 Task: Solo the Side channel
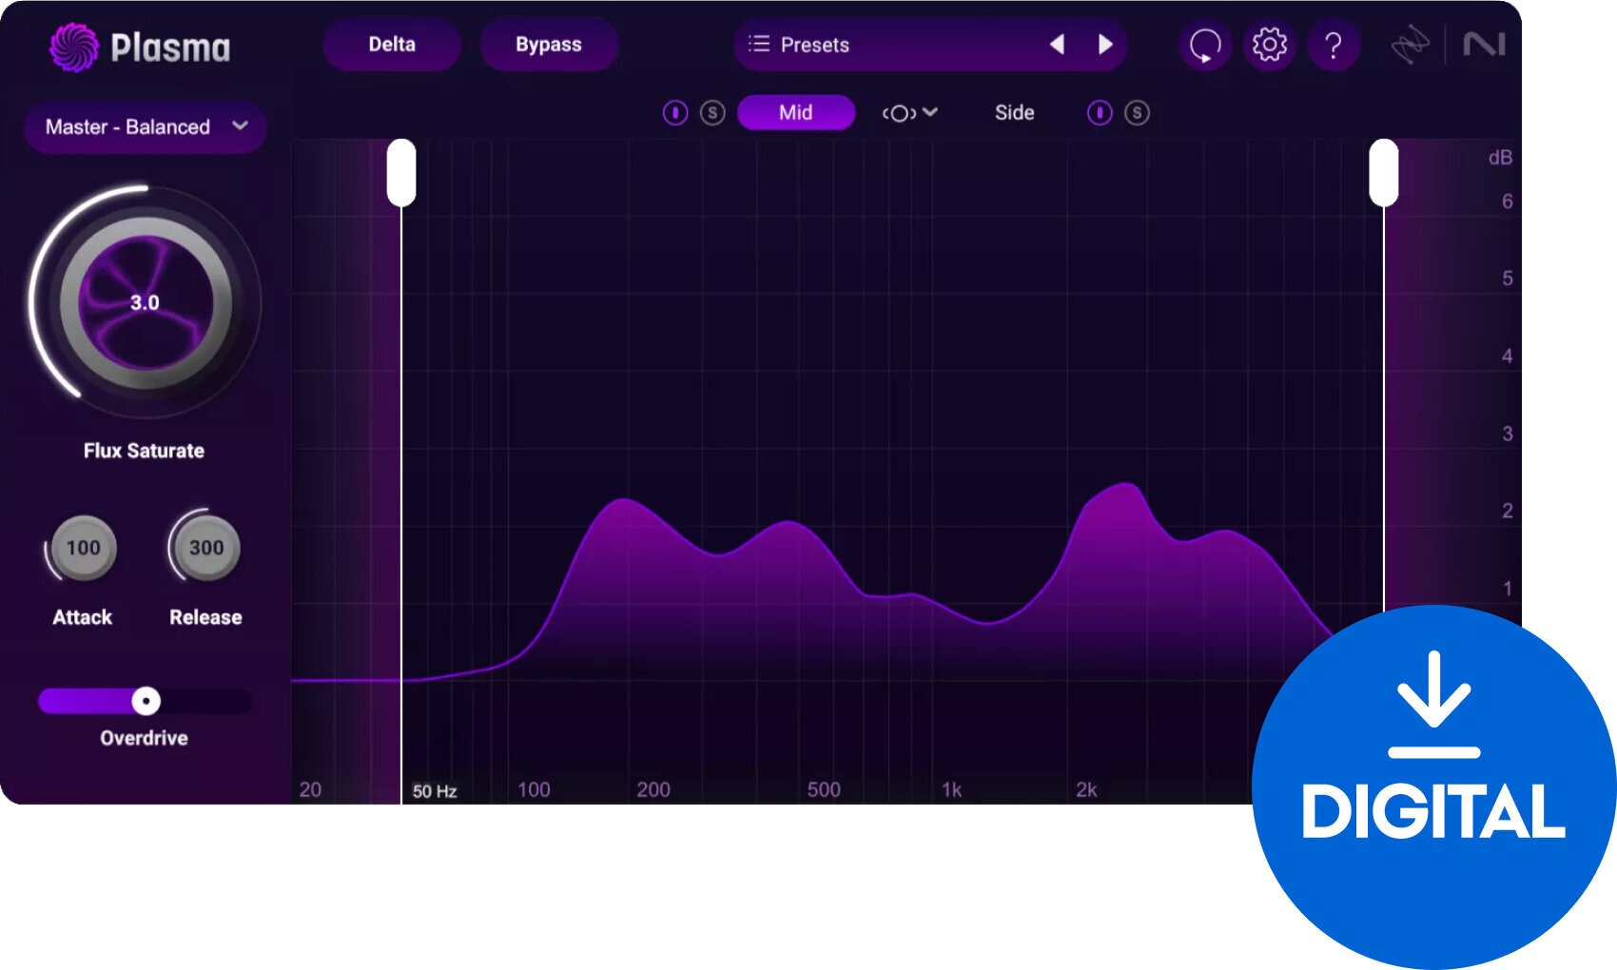(x=1136, y=112)
